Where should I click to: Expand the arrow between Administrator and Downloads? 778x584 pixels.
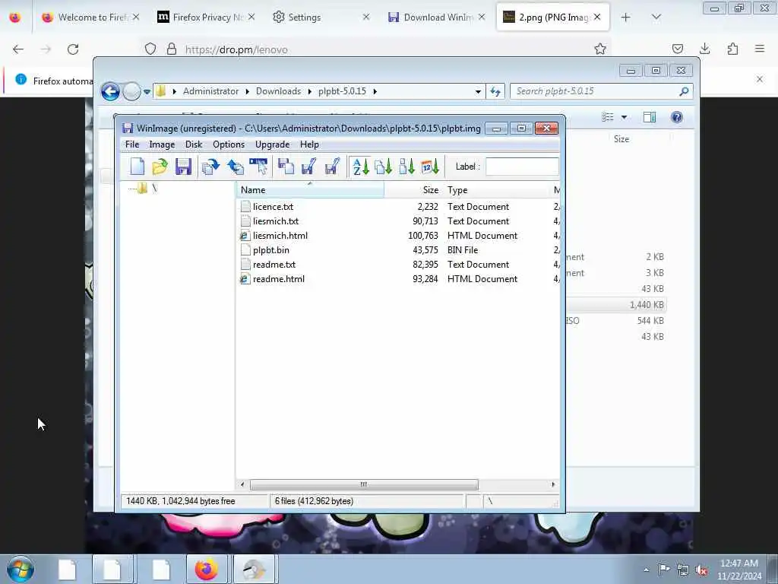[x=247, y=91]
